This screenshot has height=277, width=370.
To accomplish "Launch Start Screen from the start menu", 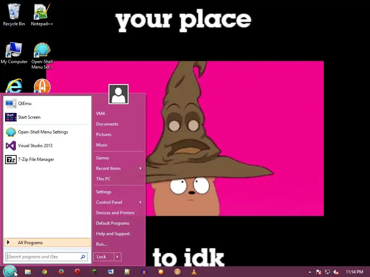I will [47, 117].
